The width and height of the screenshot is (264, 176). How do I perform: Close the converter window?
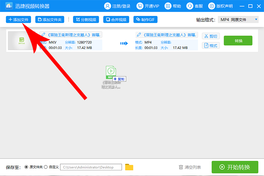point(259,6)
